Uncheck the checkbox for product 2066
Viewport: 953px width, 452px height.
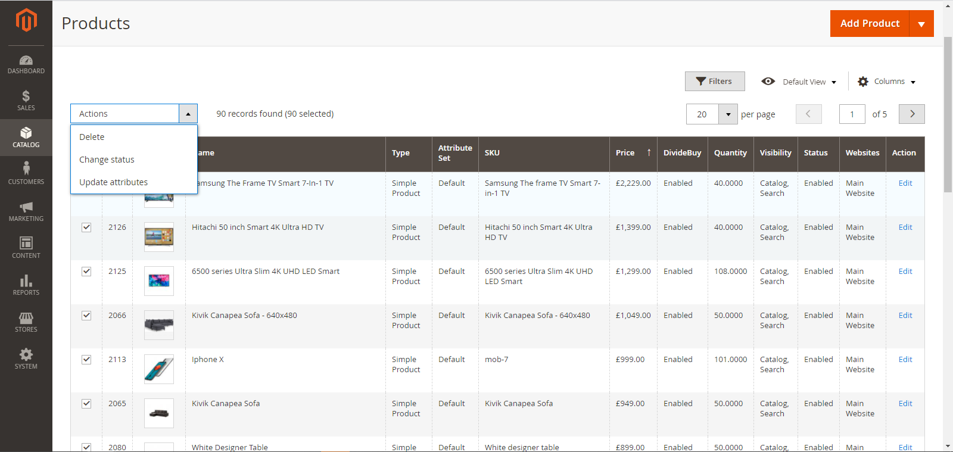pos(86,316)
